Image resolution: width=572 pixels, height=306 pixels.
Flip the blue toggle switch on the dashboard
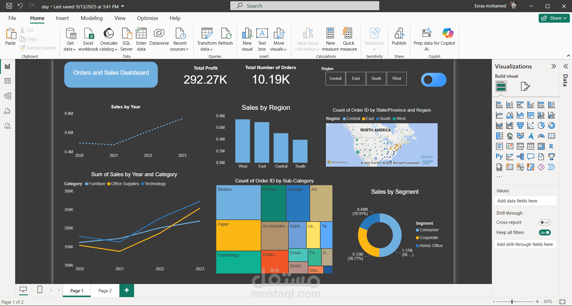point(433,79)
